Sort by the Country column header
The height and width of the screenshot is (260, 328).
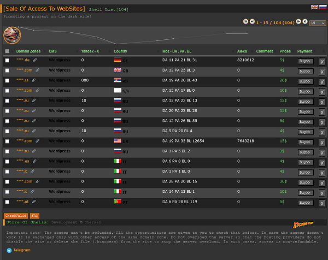pyautogui.click(x=120, y=51)
